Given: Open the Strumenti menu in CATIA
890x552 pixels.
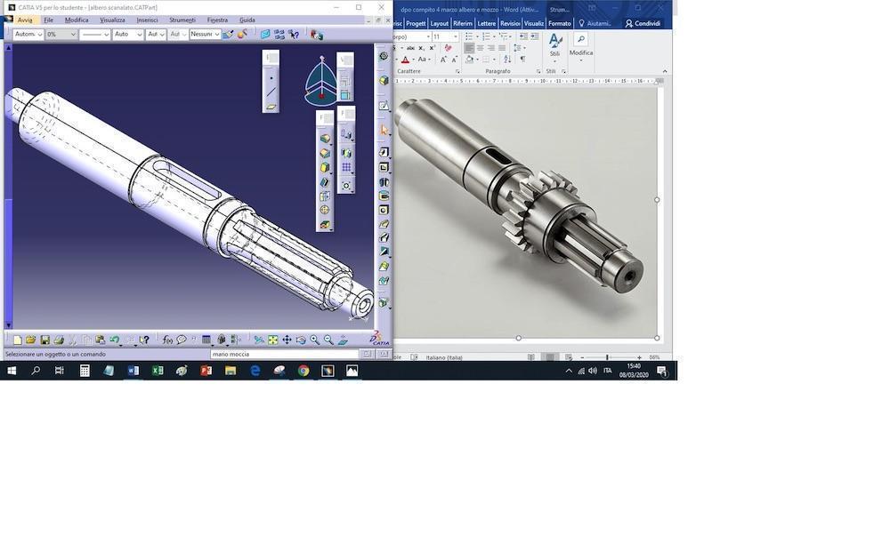Looking at the screenshot, I should coord(182,20).
